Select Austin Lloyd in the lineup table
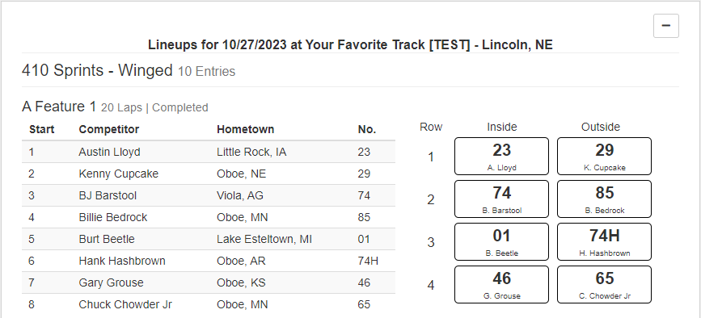 [x=109, y=152]
